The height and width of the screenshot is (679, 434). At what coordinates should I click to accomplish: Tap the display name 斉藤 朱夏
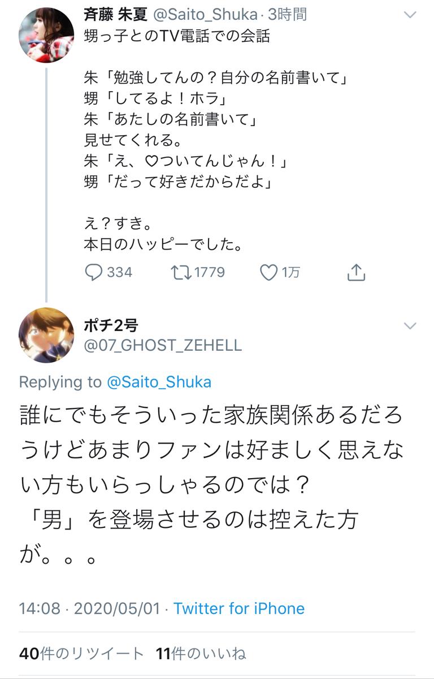pos(115,15)
